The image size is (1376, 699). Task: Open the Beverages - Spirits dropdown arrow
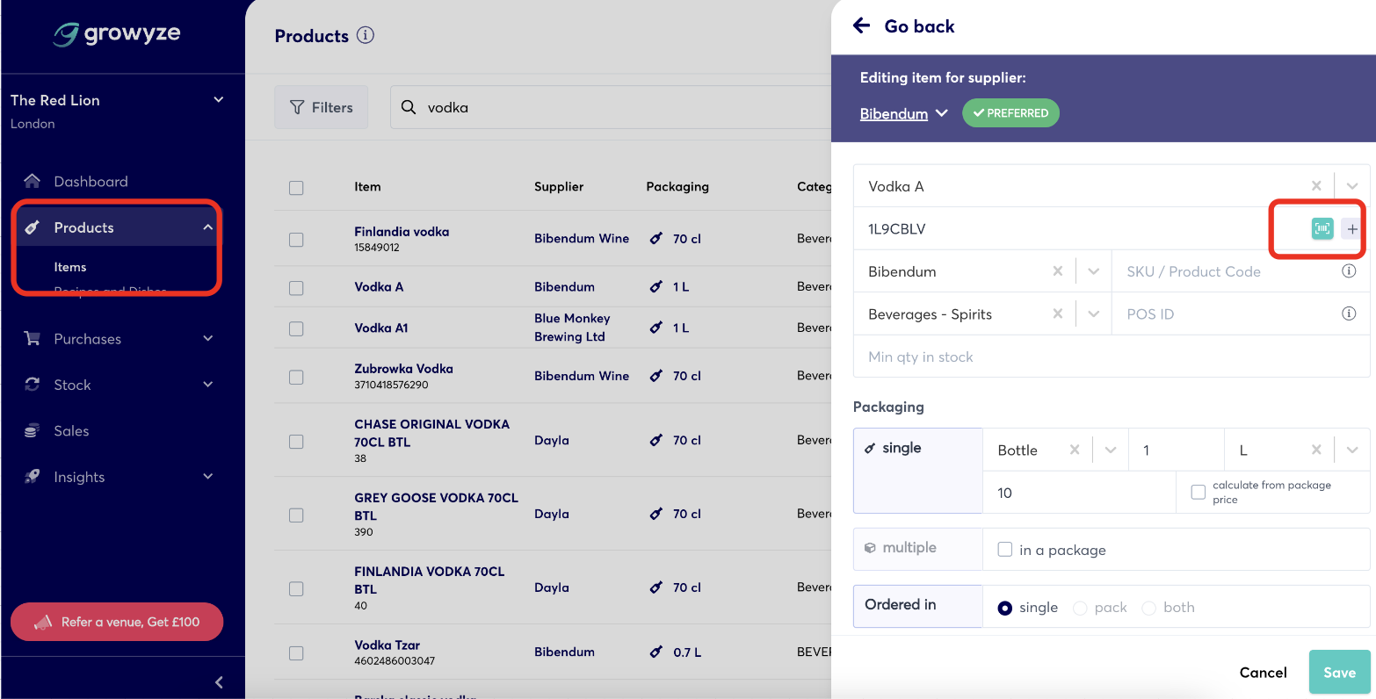1093,313
